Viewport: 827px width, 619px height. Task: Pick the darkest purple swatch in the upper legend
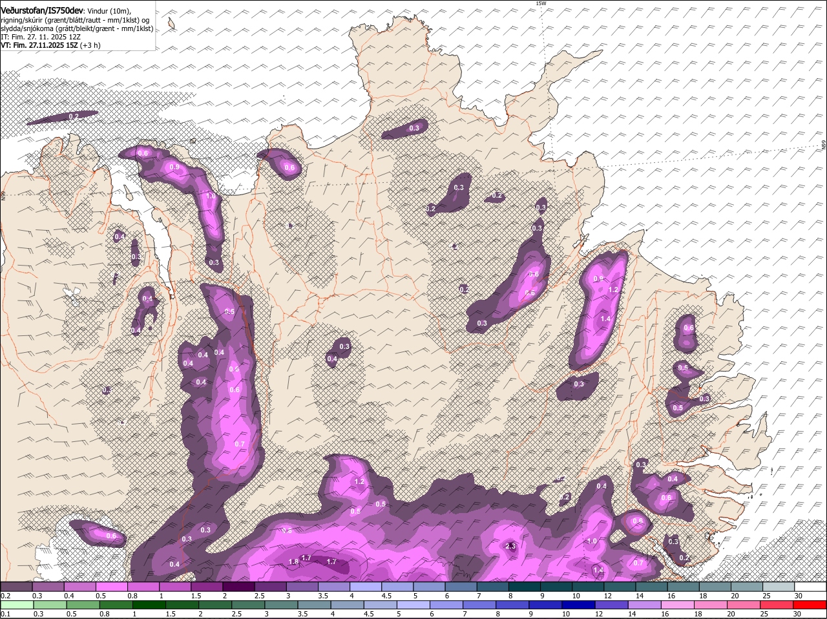pos(238,587)
